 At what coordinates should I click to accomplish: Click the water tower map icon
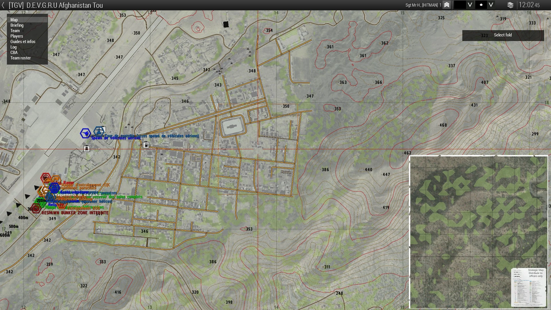86,148
